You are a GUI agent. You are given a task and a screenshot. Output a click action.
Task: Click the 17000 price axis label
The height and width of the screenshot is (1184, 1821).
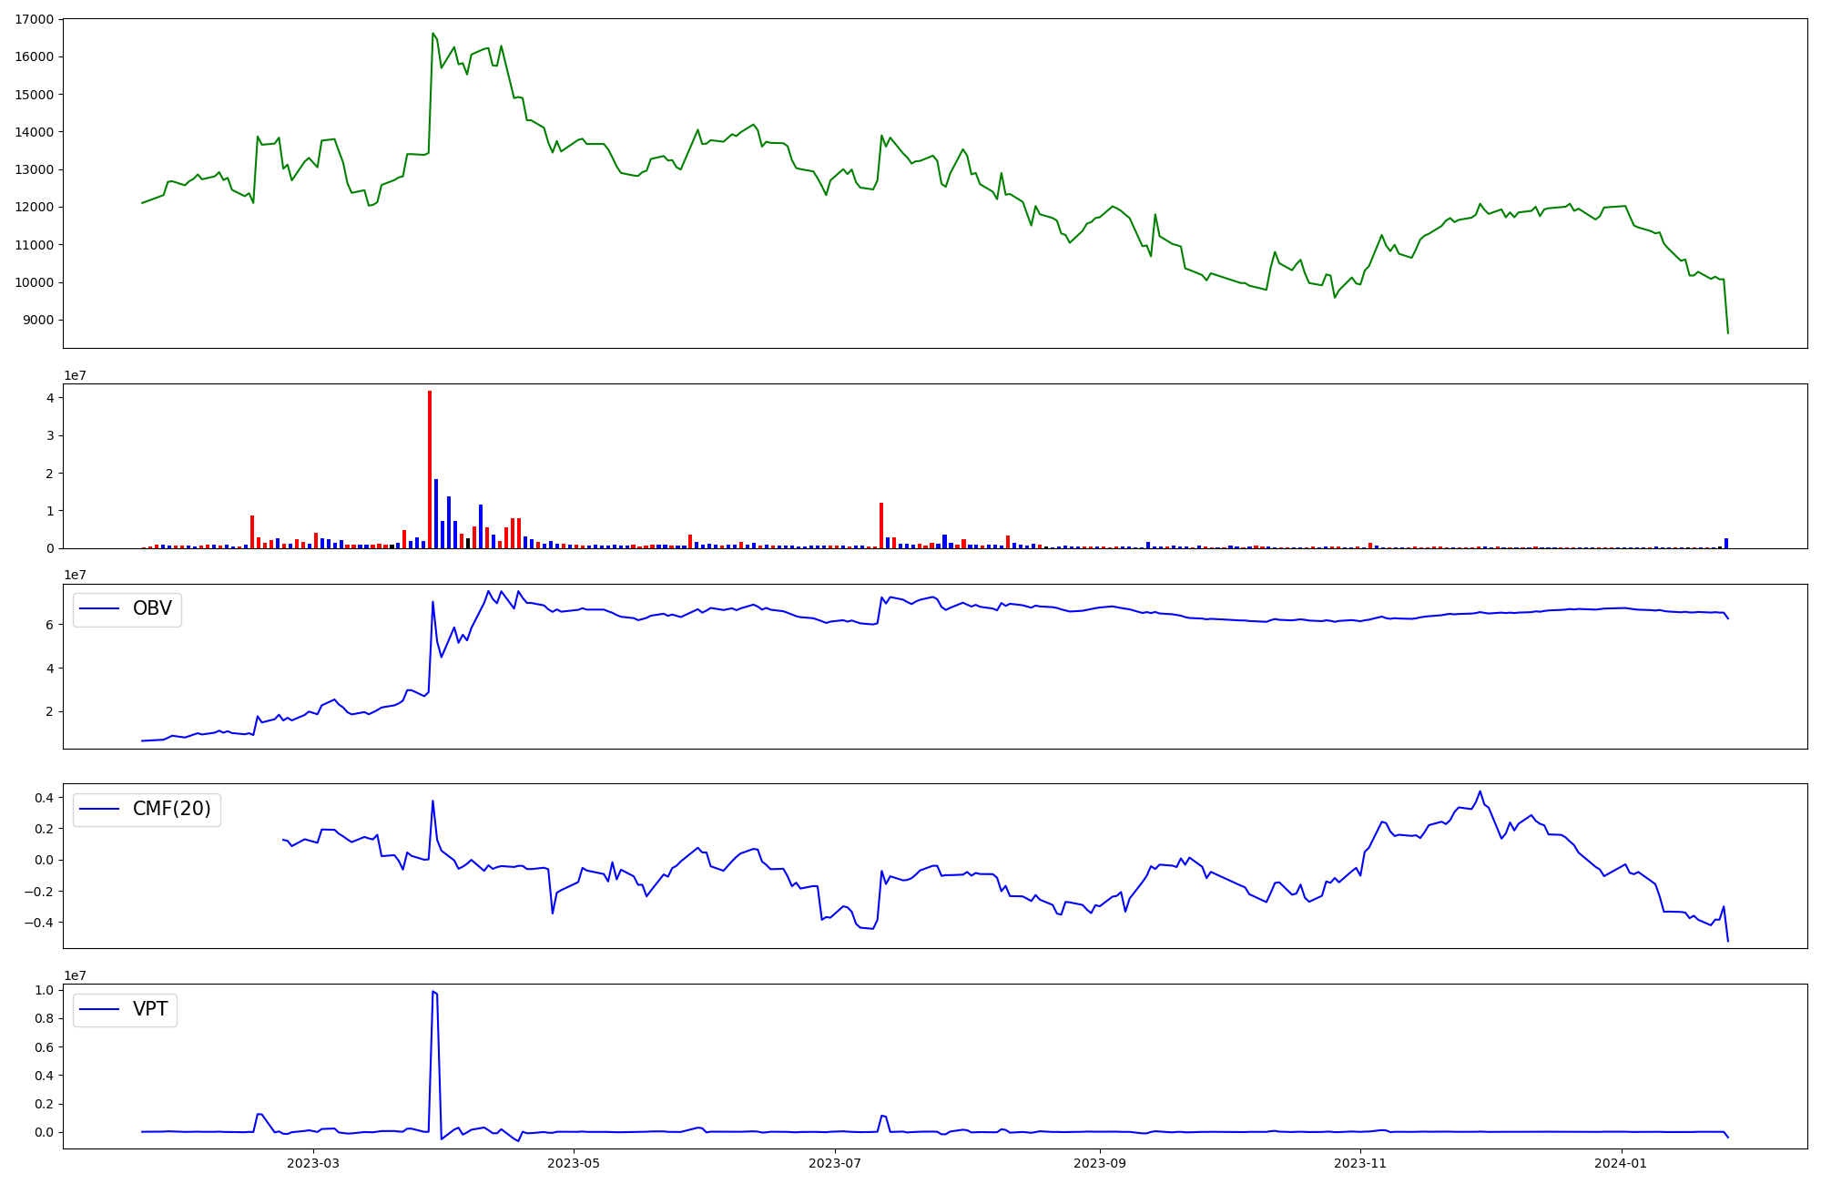pyautogui.click(x=33, y=19)
